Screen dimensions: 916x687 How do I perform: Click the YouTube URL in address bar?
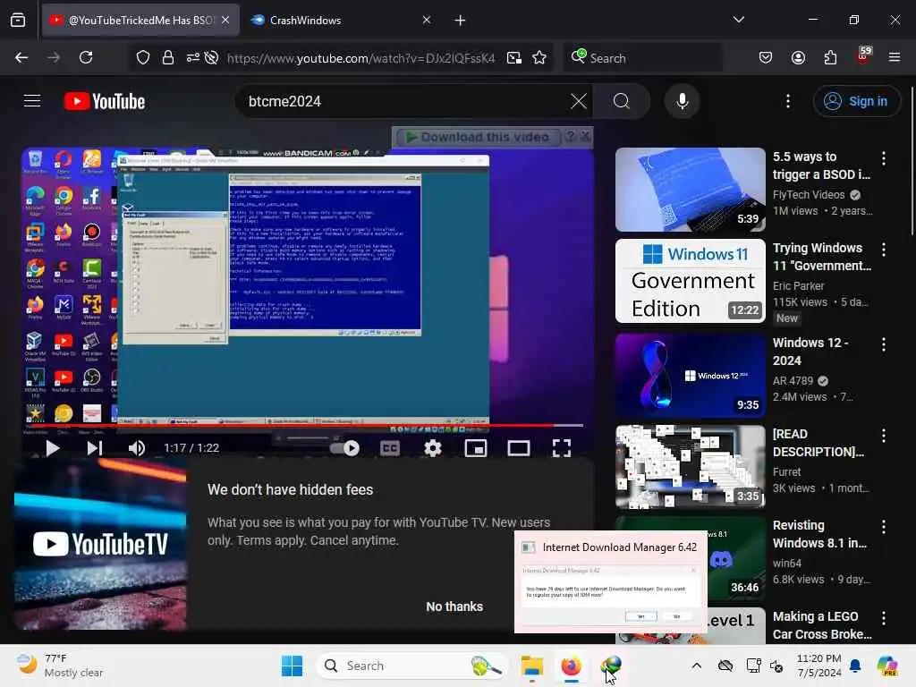point(361,58)
